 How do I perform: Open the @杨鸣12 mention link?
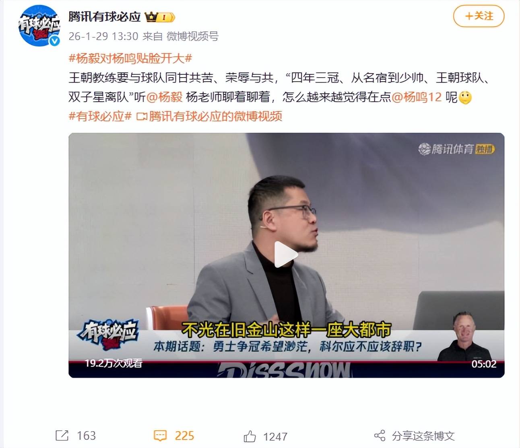[x=416, y=97]
